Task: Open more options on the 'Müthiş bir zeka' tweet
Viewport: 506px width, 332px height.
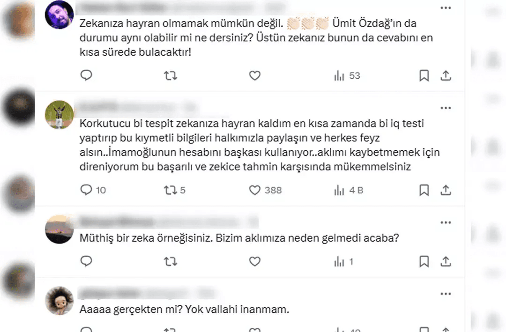Action: pyautogui.click(x=446, y=222)
